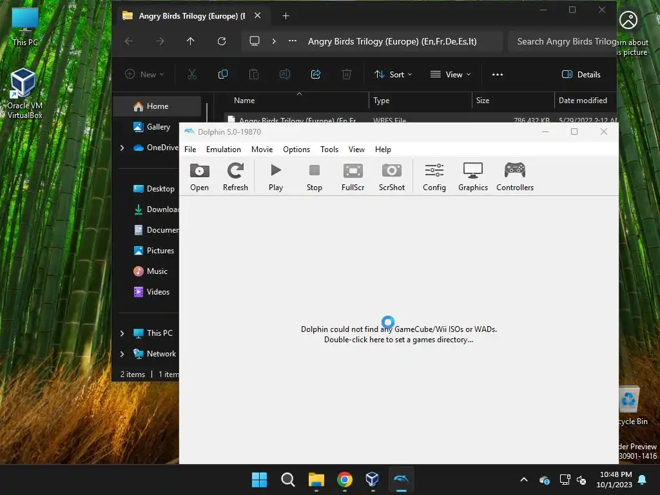Open the Tools menu in Dolphin
660x495 pixels.
pyautogui.click(x=329, y=150)
